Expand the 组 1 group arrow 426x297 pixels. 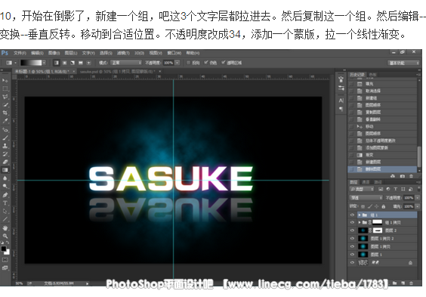click(360, 215)
